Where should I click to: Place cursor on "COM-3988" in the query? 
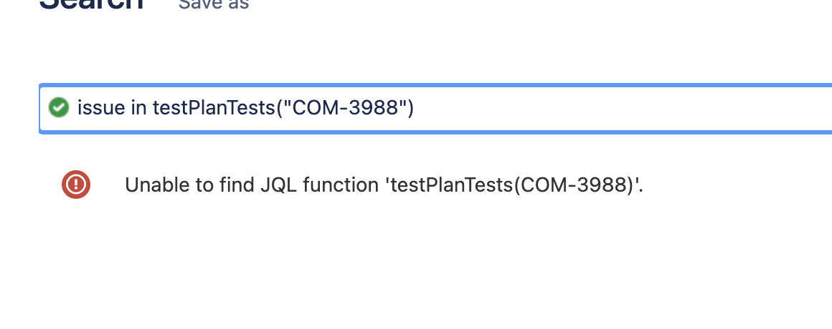coord(346,108)
